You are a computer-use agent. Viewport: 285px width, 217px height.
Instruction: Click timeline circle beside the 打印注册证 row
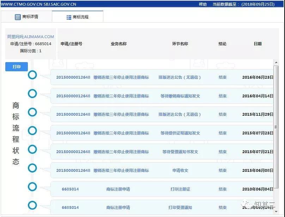click(32, 187)
